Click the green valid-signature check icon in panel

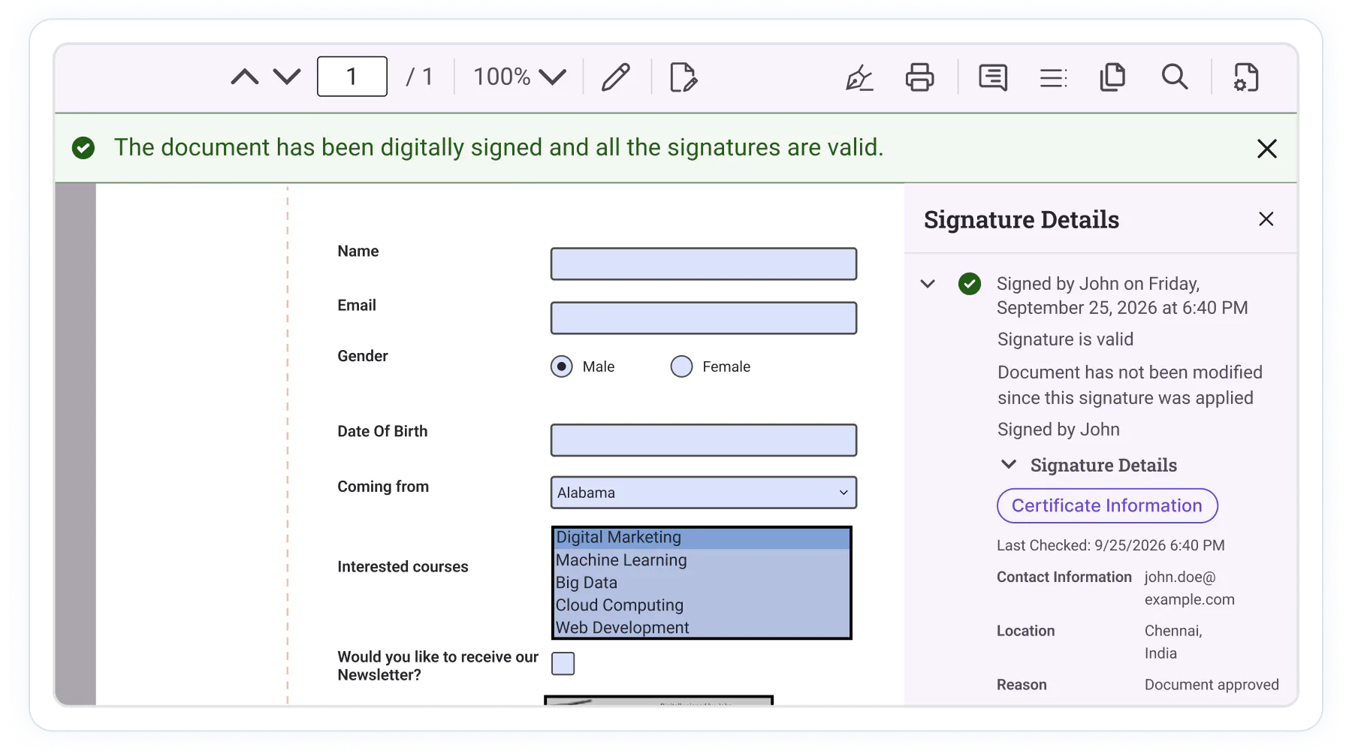click(970, 284)
